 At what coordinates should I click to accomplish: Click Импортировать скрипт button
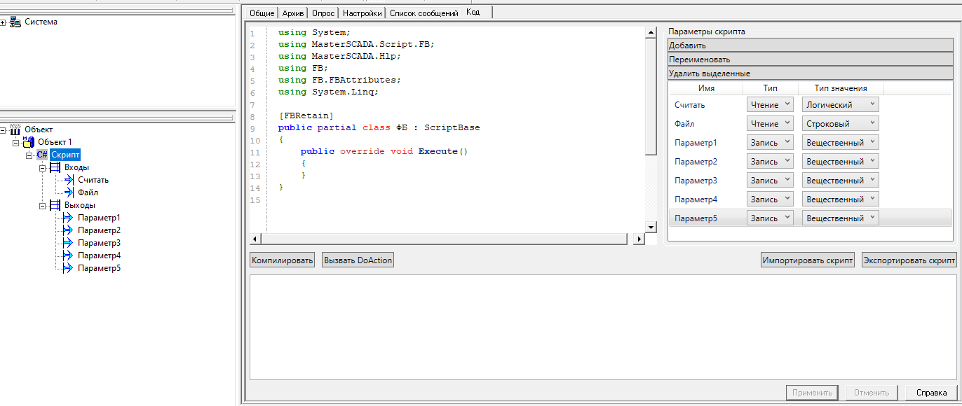click(808, 260)
